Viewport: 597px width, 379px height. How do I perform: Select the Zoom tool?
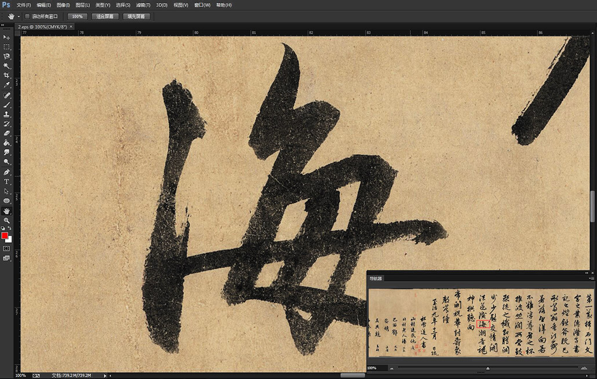(6, 220)
